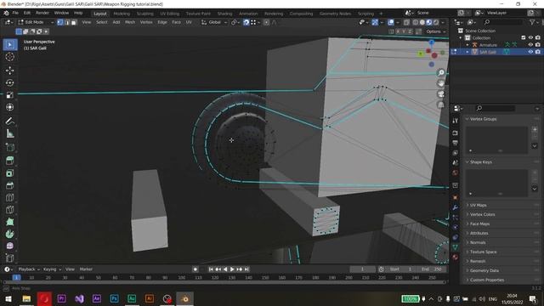Click the End frame field
Screen dimensions: 544x306
pos(431,269)
